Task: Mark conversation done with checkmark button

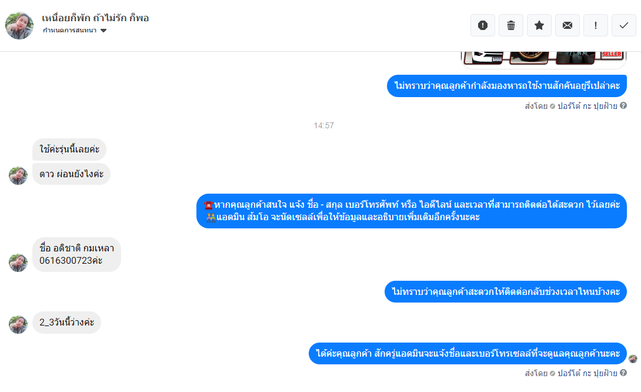Action: click(624, 25)
